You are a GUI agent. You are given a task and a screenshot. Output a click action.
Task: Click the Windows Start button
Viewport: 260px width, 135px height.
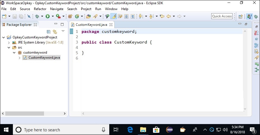click(6, 130)
